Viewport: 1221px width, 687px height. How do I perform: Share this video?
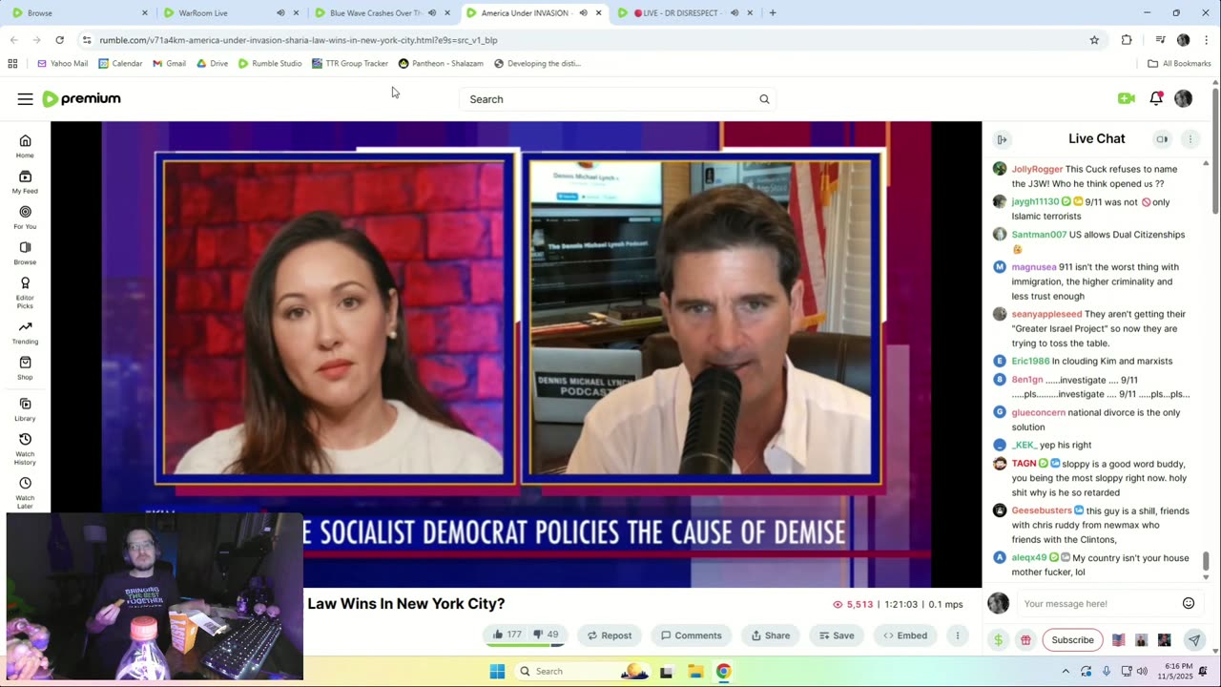coord(770,635)
